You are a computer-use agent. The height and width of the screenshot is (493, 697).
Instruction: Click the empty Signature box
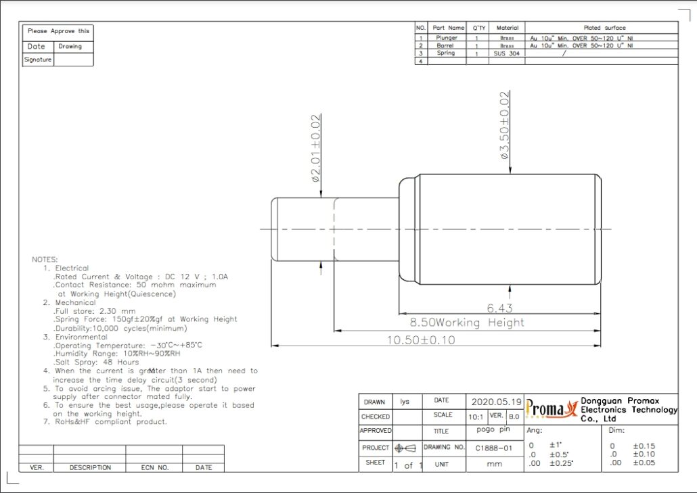coord(73,60)
